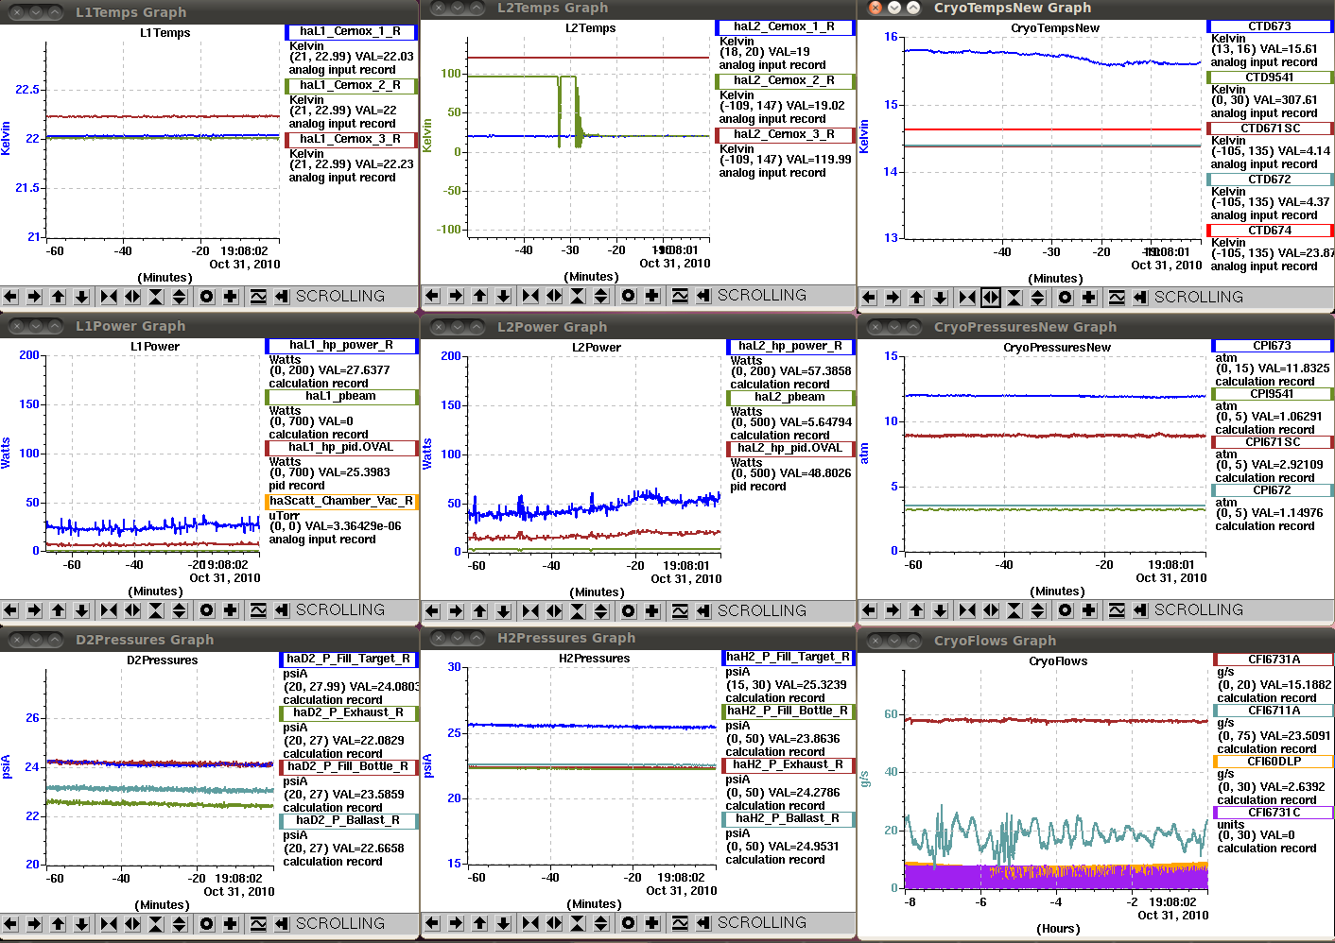Select CTD672 curve in CryoTempsNew legend

point(1270,180)
